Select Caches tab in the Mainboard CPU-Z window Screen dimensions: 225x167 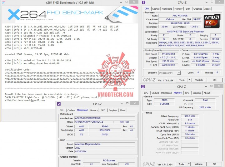click(71, 110)
